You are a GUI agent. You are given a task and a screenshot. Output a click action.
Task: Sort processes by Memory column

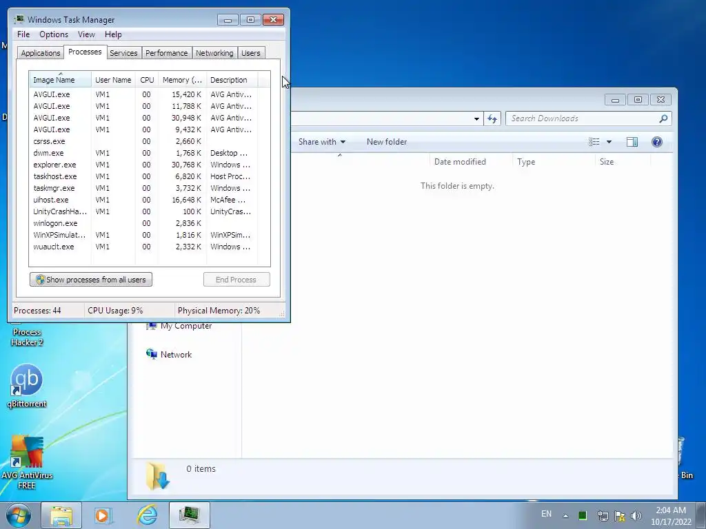pyautogui.click(x=182, y=80)
